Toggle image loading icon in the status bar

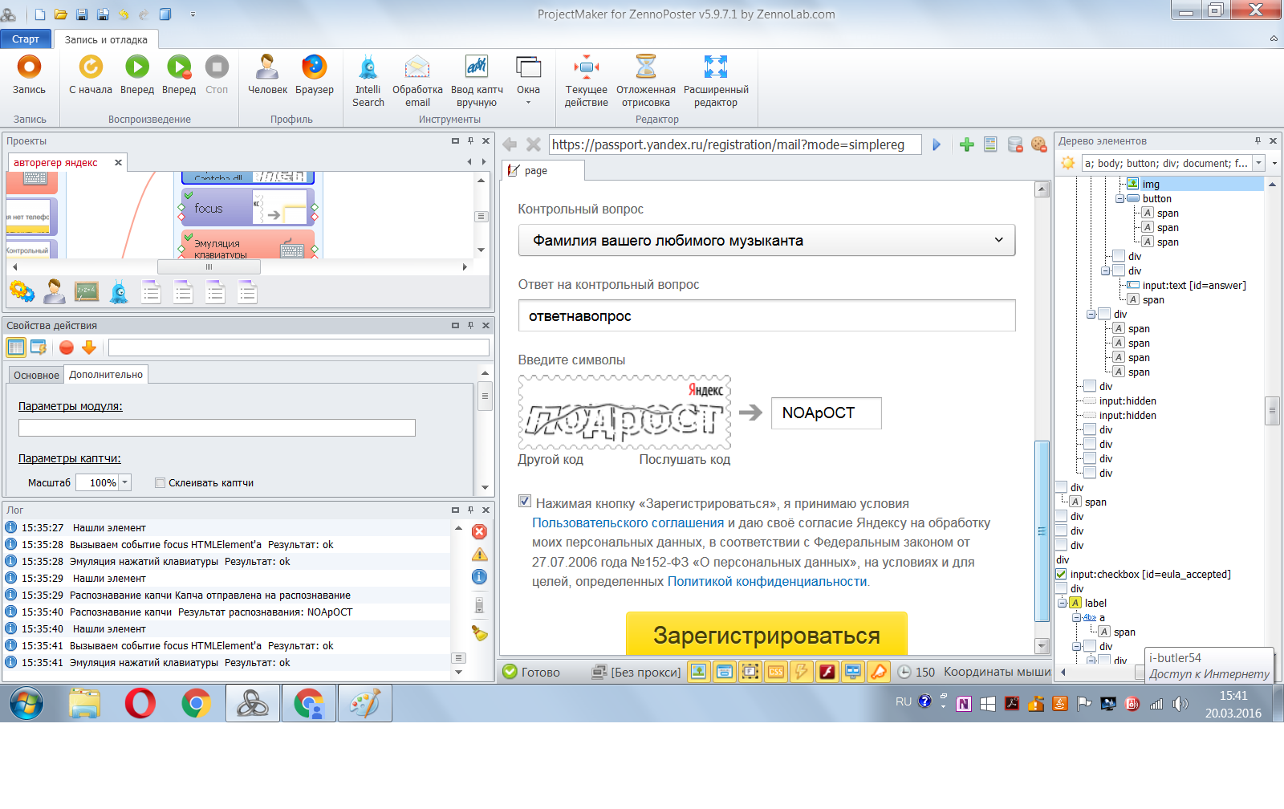(x=699, y=672)
